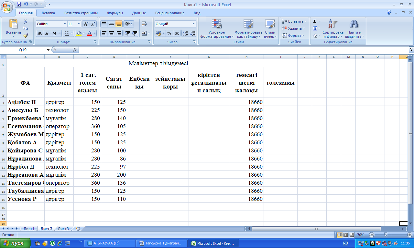Open sheet Лист3
414x248 pixels.
(x=63, y=229)
